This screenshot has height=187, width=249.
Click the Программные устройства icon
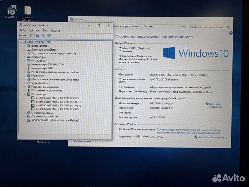point(29,90)
